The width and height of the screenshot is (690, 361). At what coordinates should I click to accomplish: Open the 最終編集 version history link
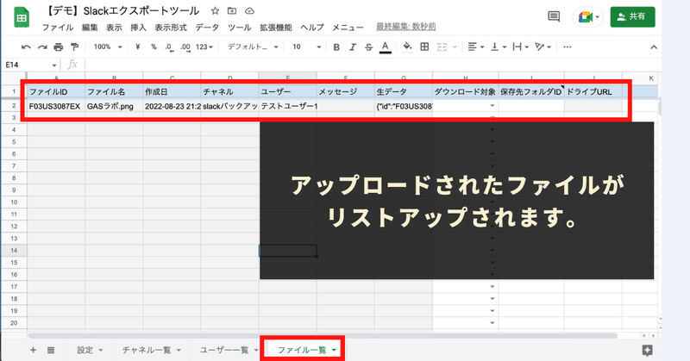click(405, 27)
